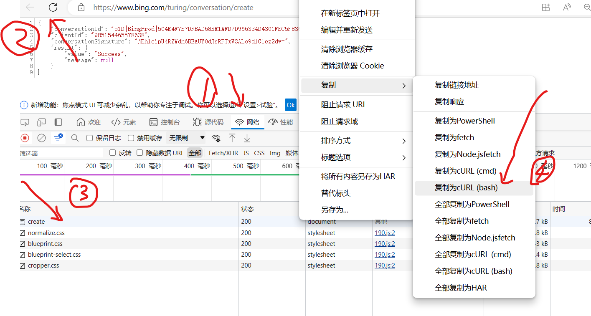Click the file icon beside normalize.css

coord(23,233)
